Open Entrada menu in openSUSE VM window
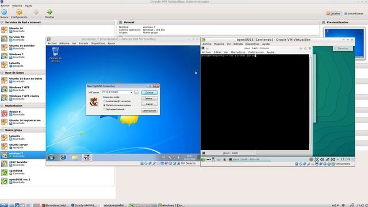The image size is (368, 207). [x=238, y=44]
